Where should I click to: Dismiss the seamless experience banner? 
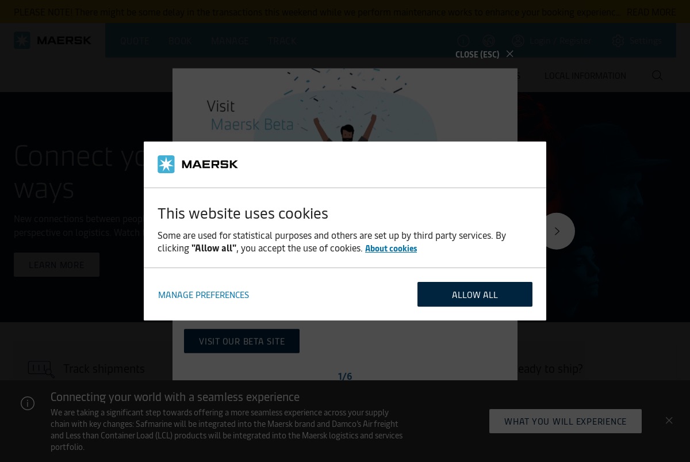tap(669, 421)
